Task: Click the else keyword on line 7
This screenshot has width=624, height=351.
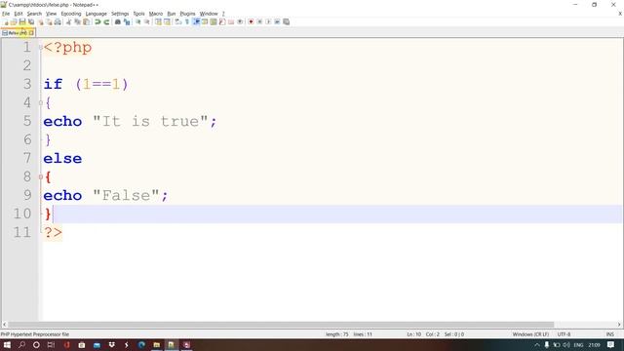Action: [62, 158]
